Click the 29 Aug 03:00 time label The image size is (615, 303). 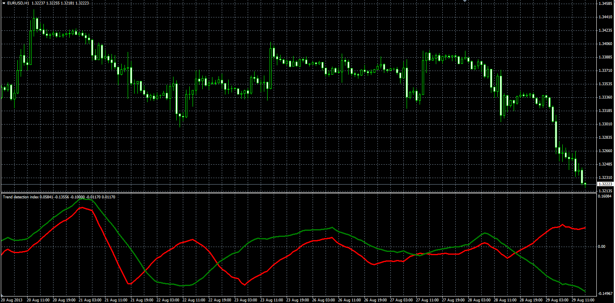pos(556,300)
